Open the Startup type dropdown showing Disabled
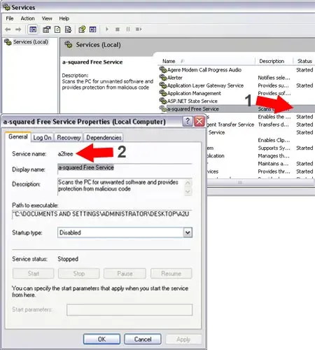 pyautogui.click(x=125, y=232)
